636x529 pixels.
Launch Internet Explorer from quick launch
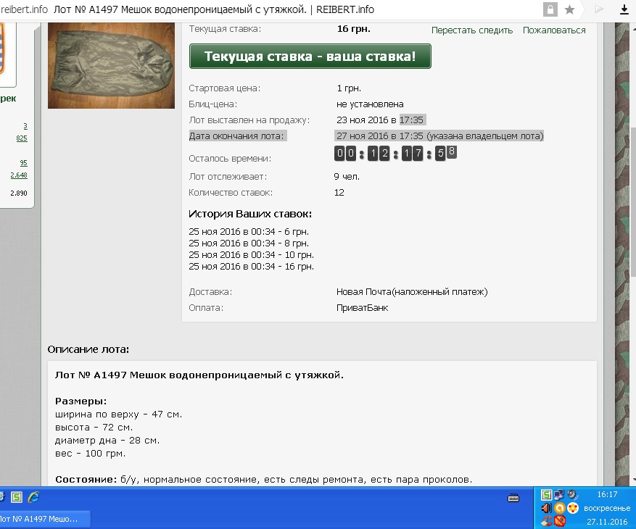33,497
